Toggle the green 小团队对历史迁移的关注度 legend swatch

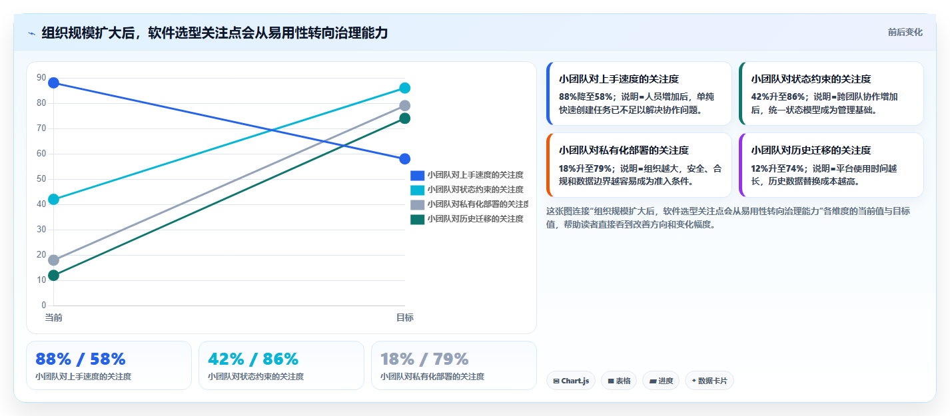(417, 219)
